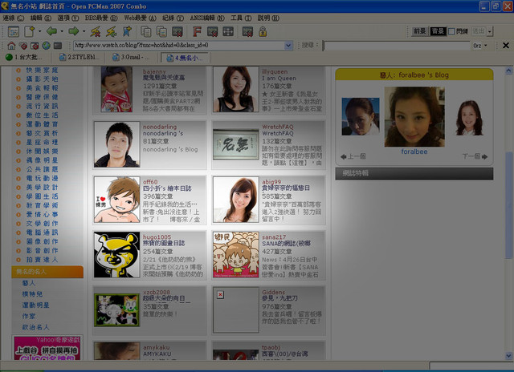Click the address bar URL field

pyautogui.click(x=179, y=46)
